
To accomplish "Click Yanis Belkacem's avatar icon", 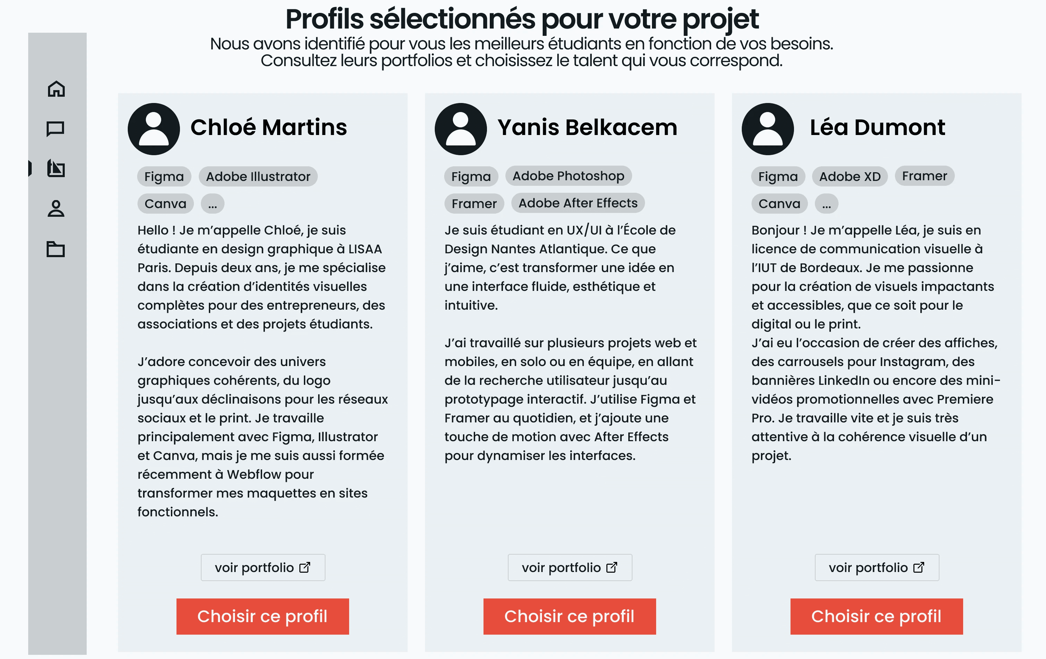I will pos(461,129).
